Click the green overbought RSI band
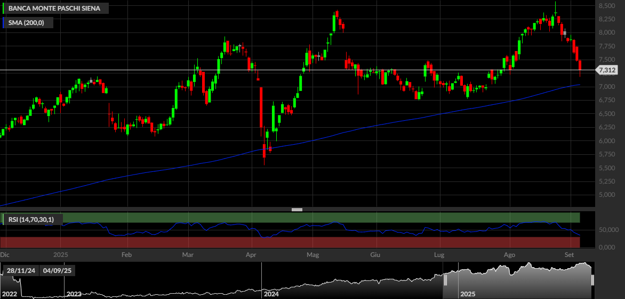 (x=290, y=218)
